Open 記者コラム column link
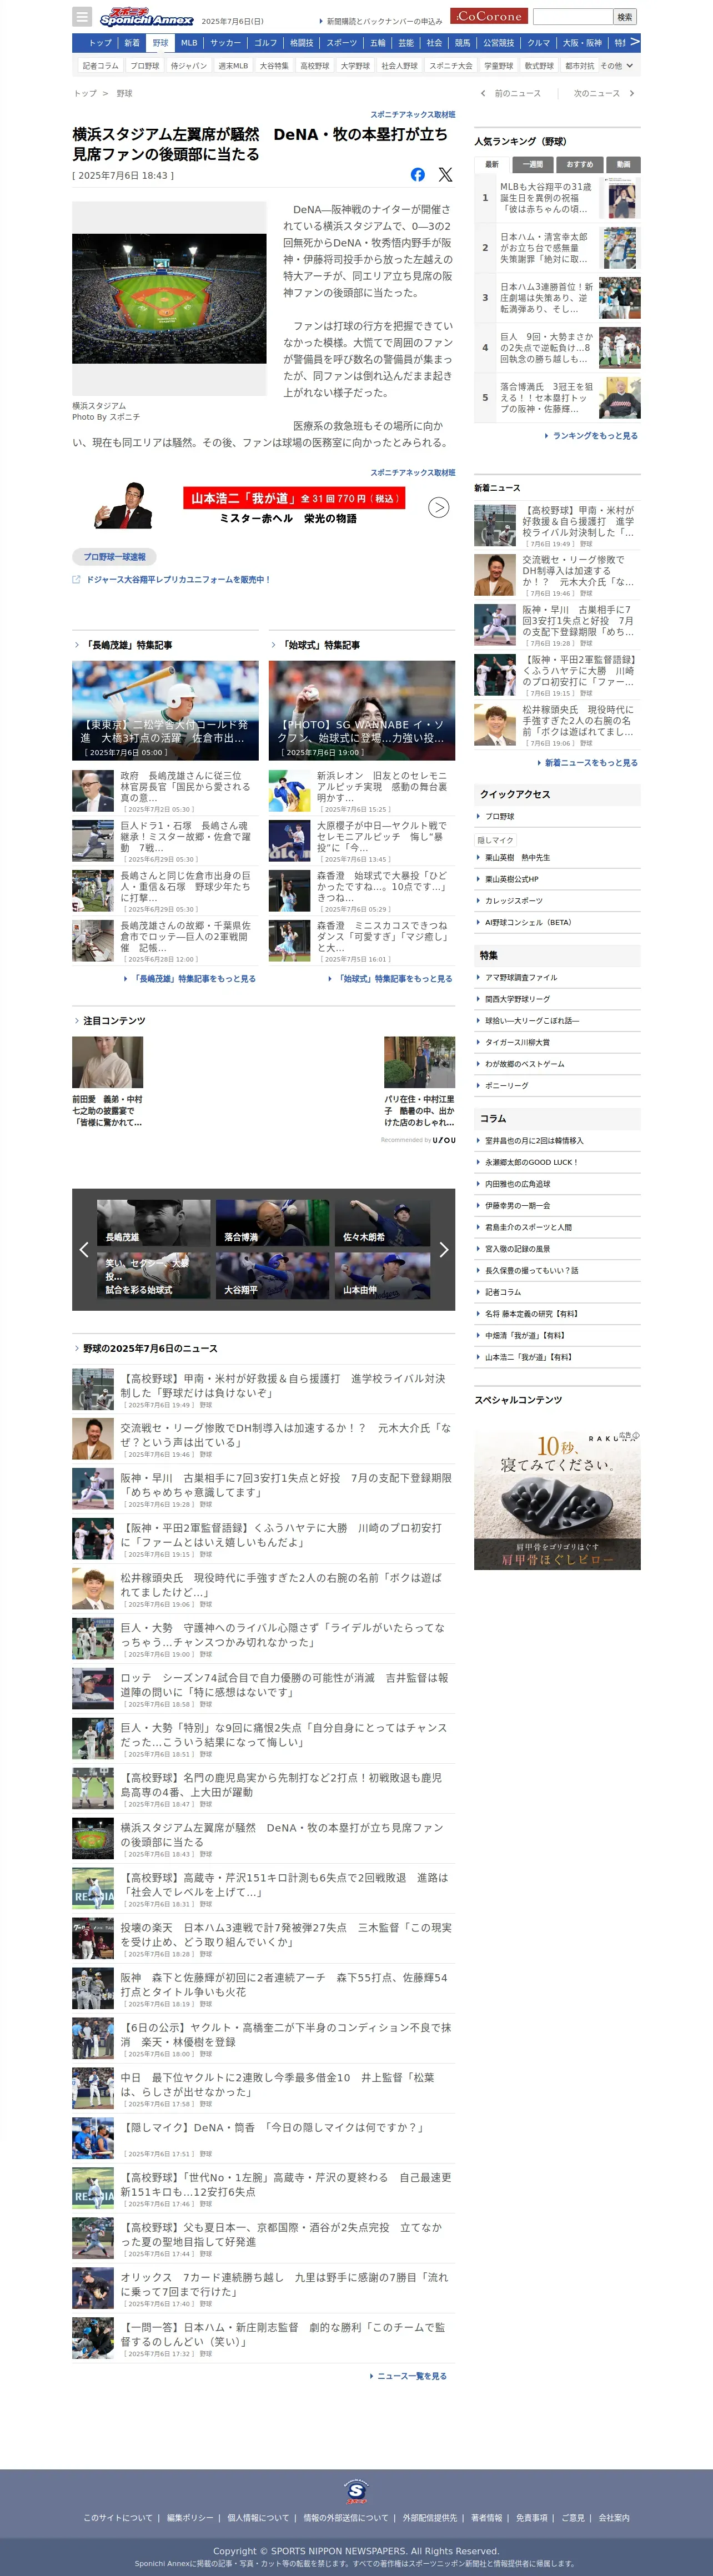Viewport: 713px width, 2576px height. click(503, 1293)
